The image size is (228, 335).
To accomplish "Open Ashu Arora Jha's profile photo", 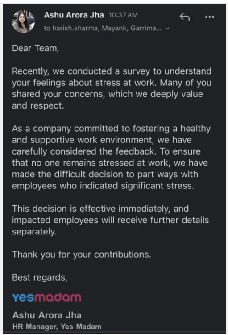I will (23, 21).
